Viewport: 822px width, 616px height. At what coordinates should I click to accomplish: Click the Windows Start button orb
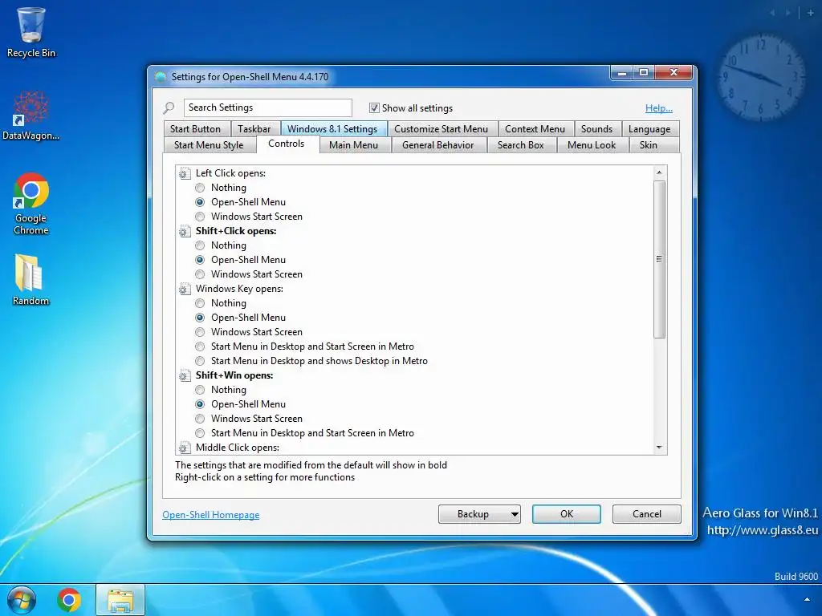22,600
